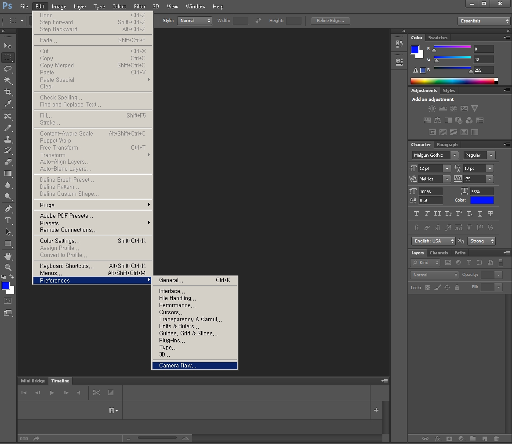Select the Horizontal Type tool
This screenshot has height=444, width=512.
pos(8,220)
